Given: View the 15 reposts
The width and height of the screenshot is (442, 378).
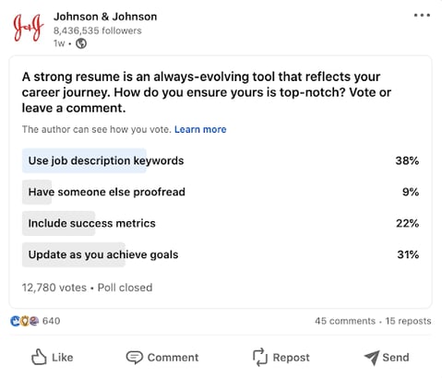Looking at the screenshot, I should pyautogui.click(x=408, y=321).
